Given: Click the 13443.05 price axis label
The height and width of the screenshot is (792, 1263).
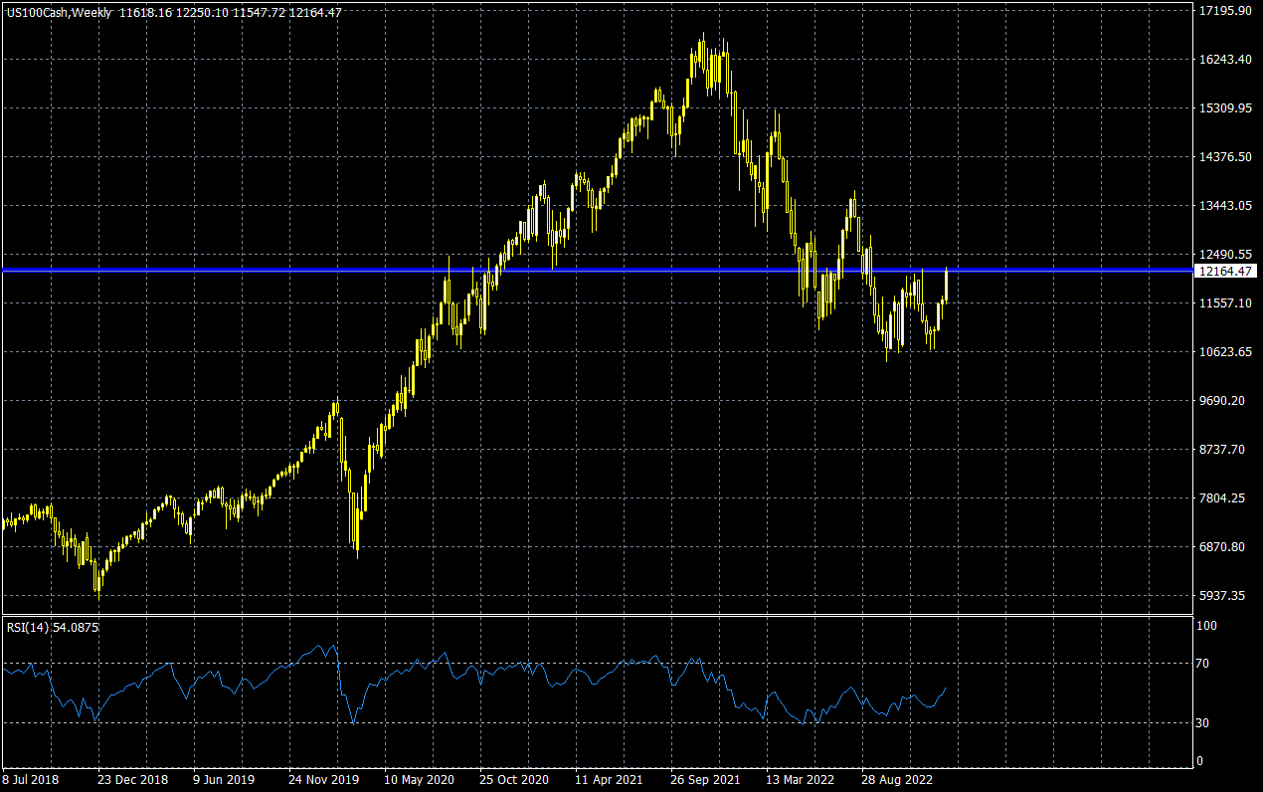Looking at the screenshot, I should [1224, 206].
